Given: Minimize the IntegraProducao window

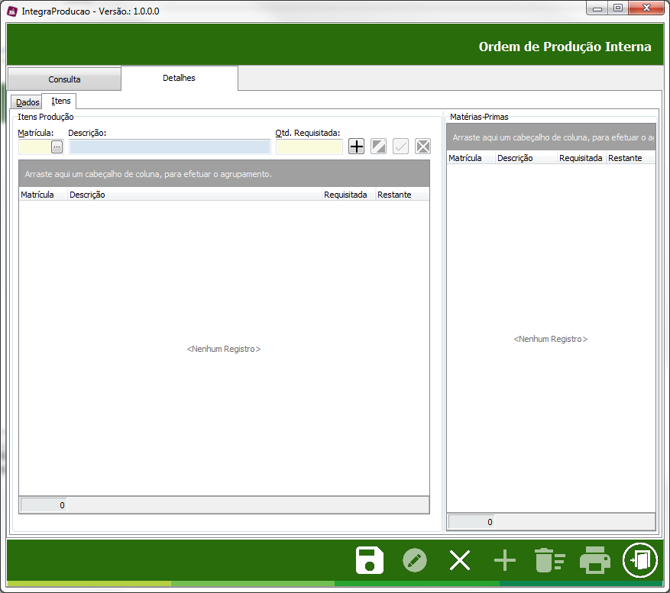Looking at the screenshot, I should pyautogui.click(x=597, y=8).
